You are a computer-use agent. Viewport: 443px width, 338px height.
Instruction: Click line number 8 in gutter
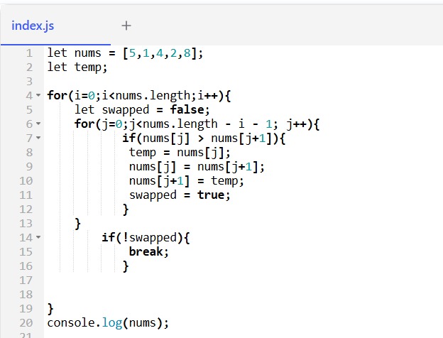pyautogui.click(x=29, y=153)
